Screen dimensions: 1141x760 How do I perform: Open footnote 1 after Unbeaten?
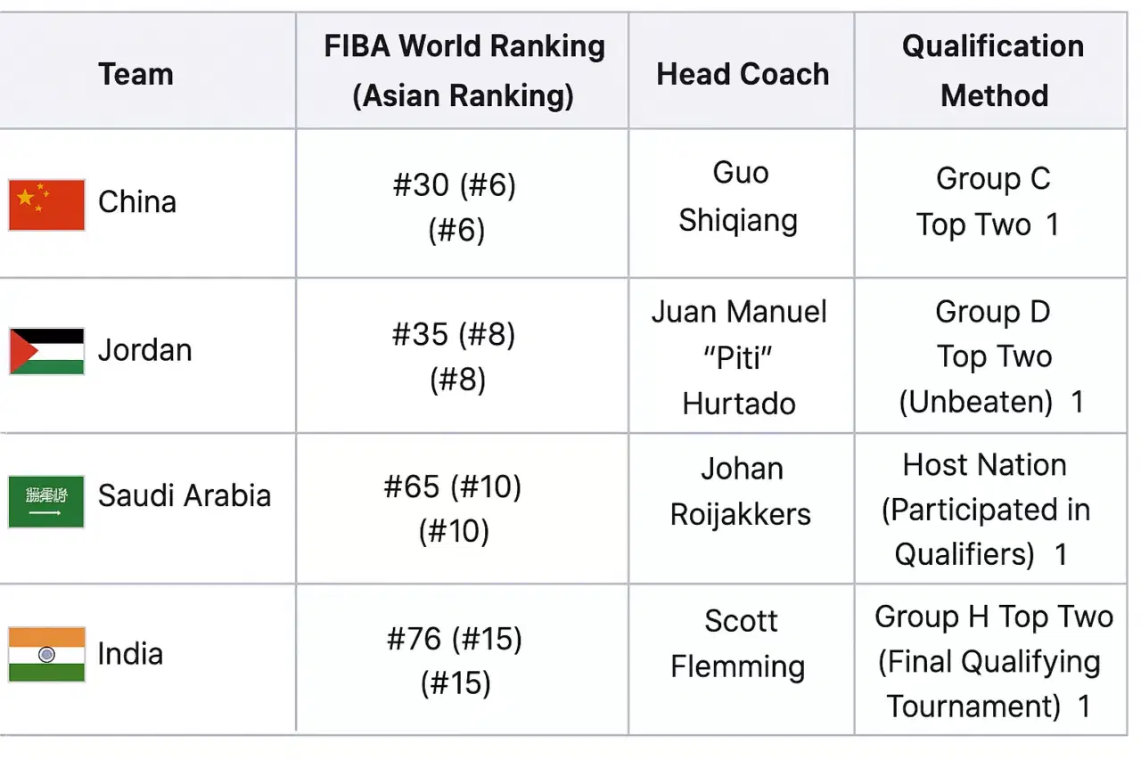coord(1077,402)
